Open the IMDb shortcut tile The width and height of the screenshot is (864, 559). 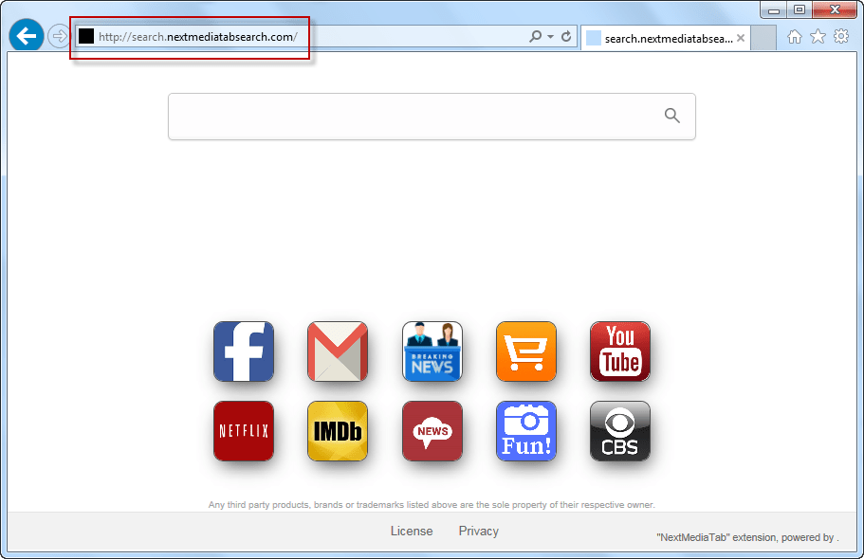pos(338,431)
